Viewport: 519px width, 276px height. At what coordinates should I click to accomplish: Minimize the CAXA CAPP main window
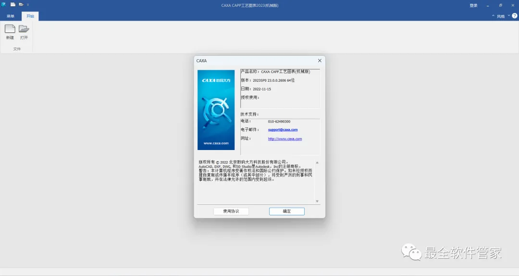[x=488, y=5]
